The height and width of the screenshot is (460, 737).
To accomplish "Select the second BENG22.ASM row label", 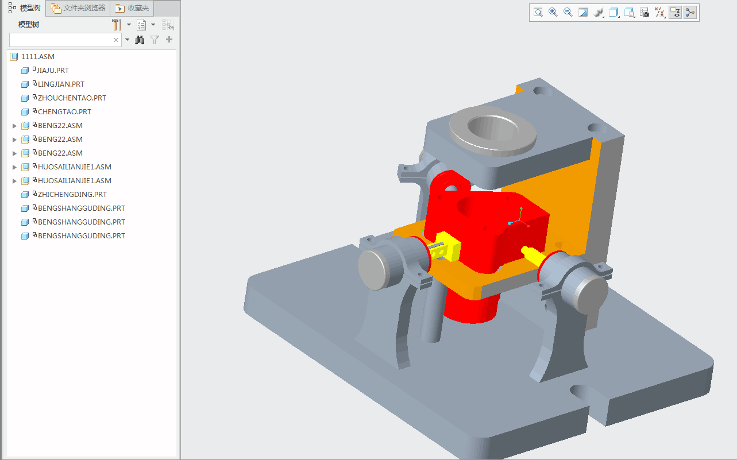I will coord(60,140).
